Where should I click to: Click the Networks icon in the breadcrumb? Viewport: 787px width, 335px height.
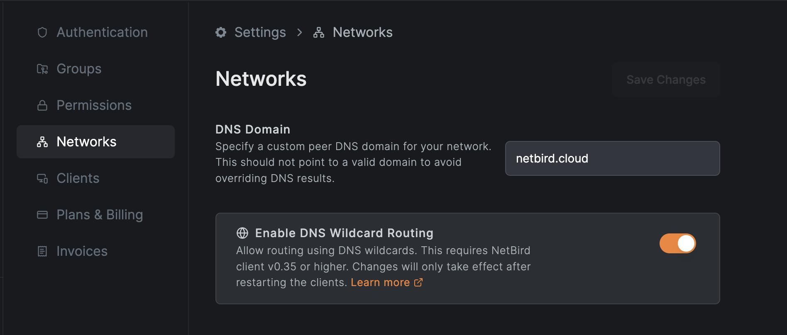318,32
